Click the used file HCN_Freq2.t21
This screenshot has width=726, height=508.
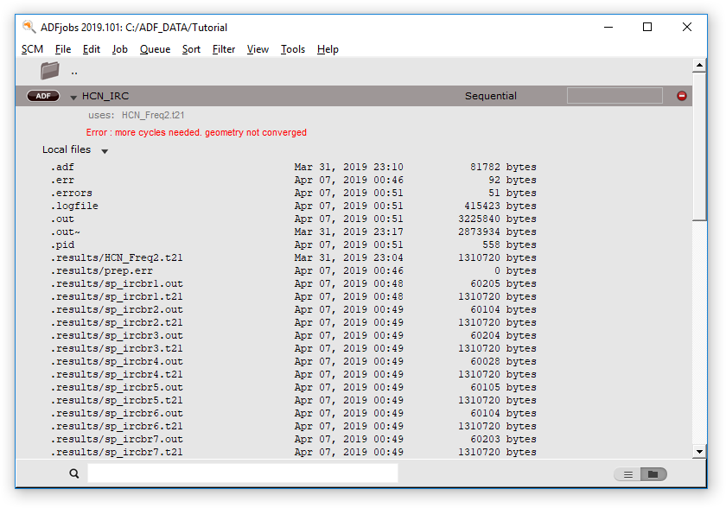coord(153,115)
